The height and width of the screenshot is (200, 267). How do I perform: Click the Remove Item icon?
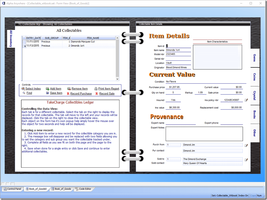click(69, 89)
